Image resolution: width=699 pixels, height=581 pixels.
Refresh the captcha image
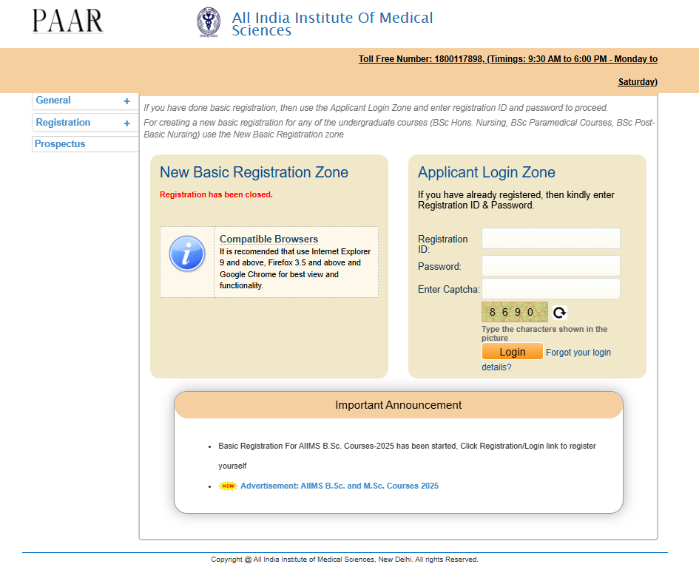click(x=560, y=313)
